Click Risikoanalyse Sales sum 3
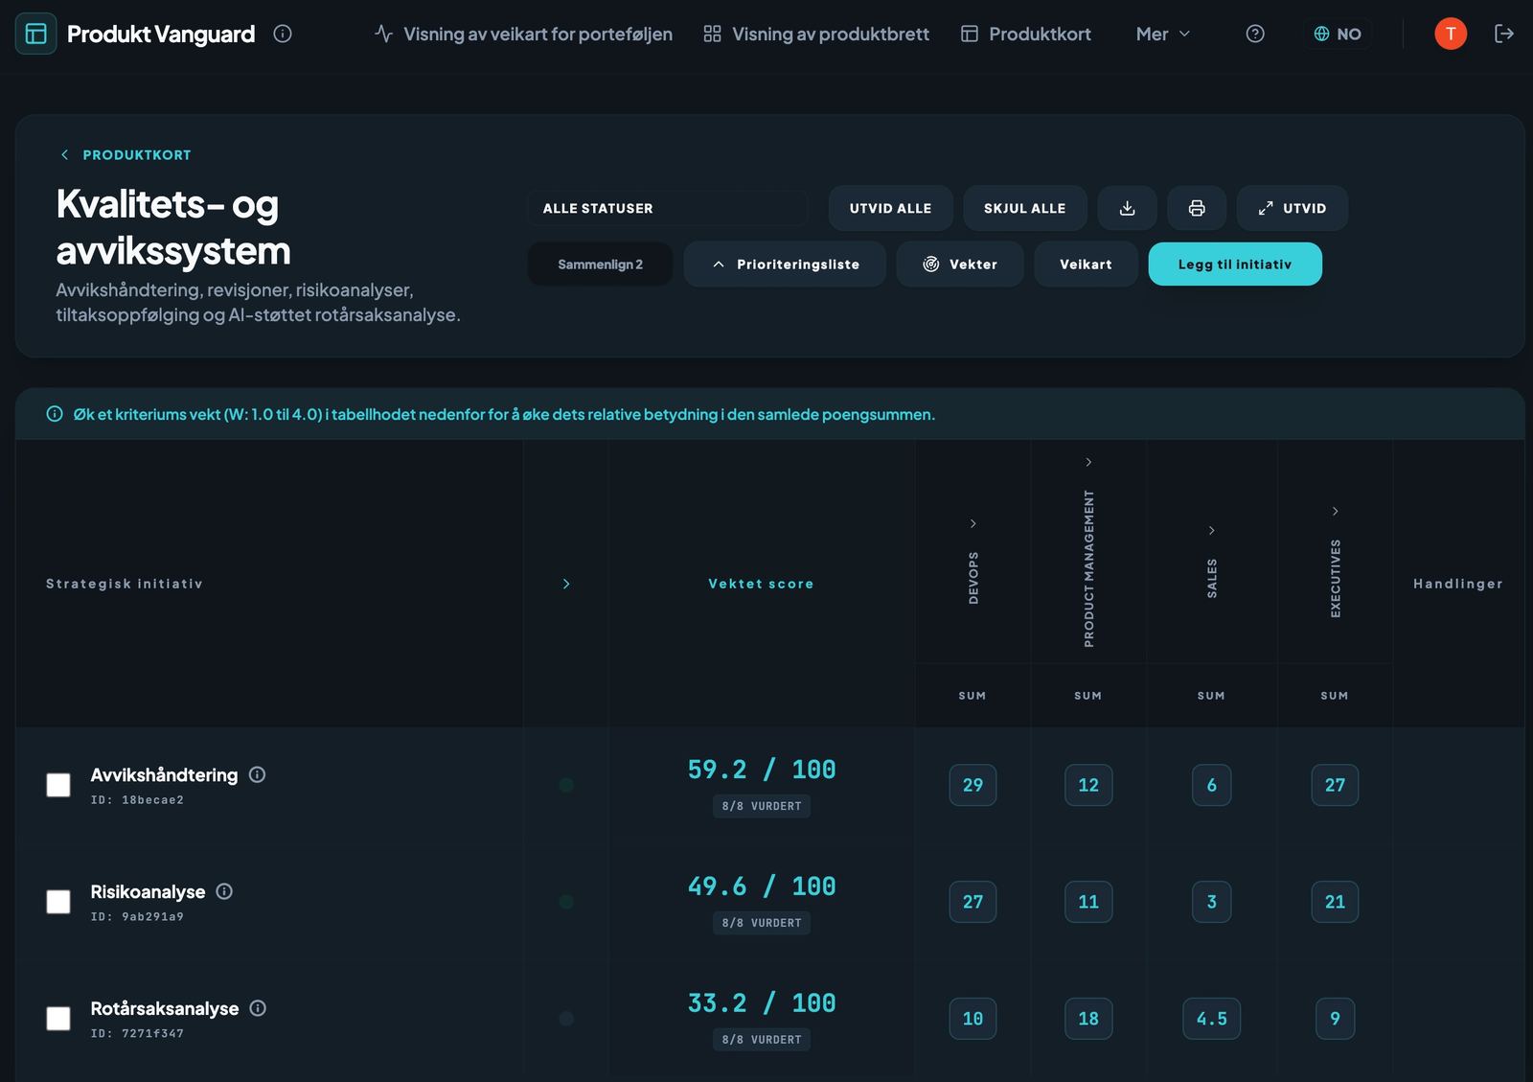 point(1211,902)
